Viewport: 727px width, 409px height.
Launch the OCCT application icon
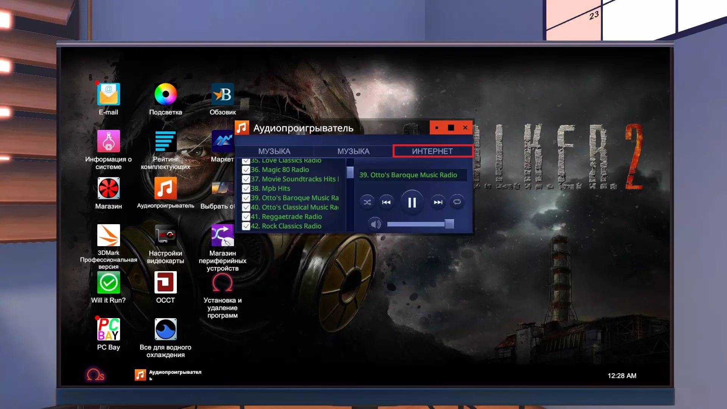[165, 283]
